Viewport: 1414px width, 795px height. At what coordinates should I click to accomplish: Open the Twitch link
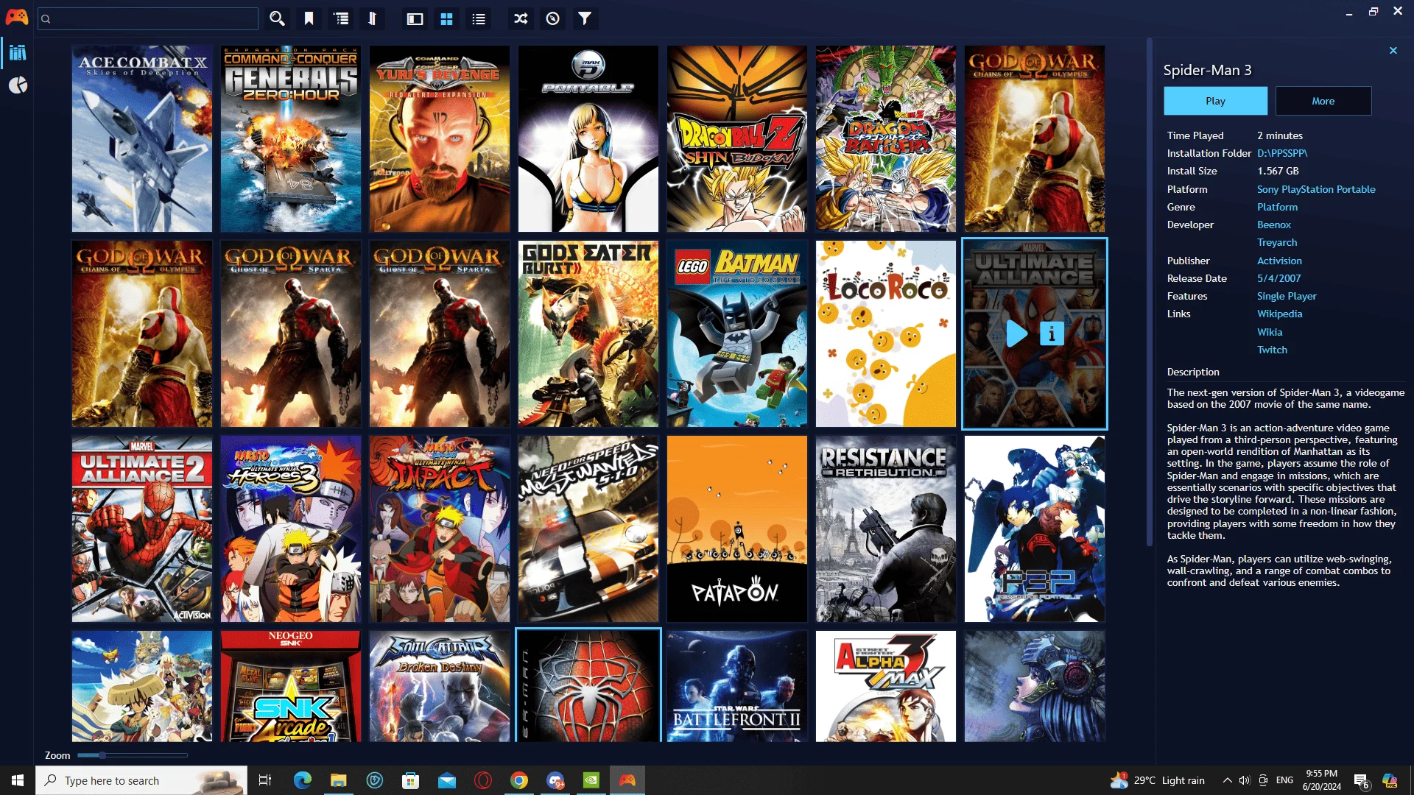(1272, 350)
